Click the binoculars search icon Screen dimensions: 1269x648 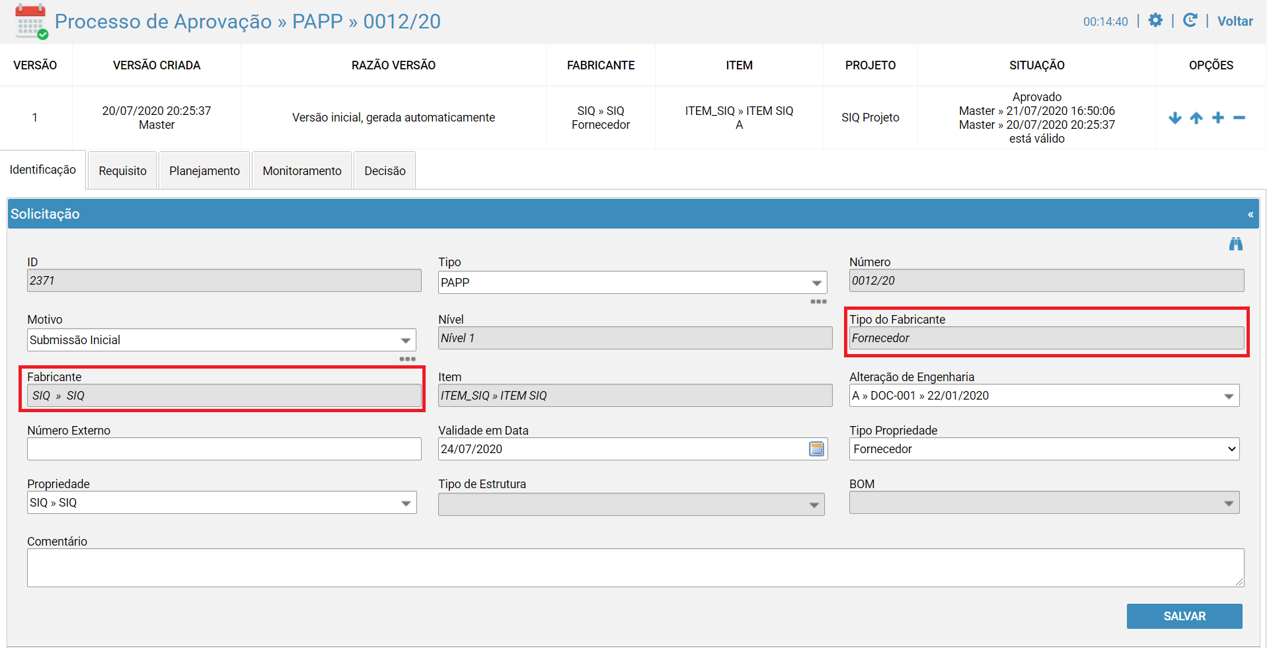(1236, 244)
